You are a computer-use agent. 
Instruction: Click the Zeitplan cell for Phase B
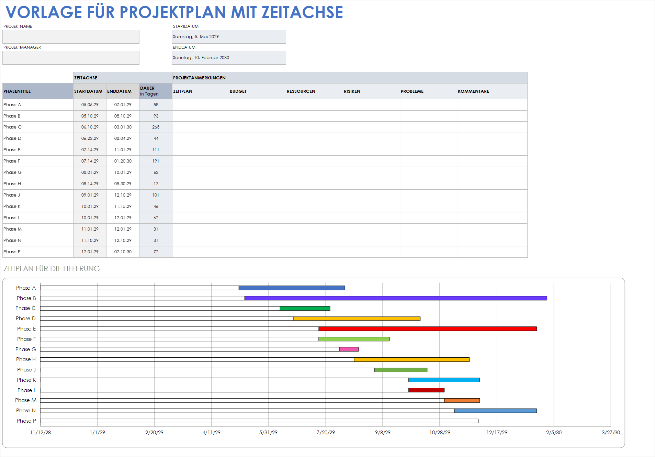click(x=201, y=116)
